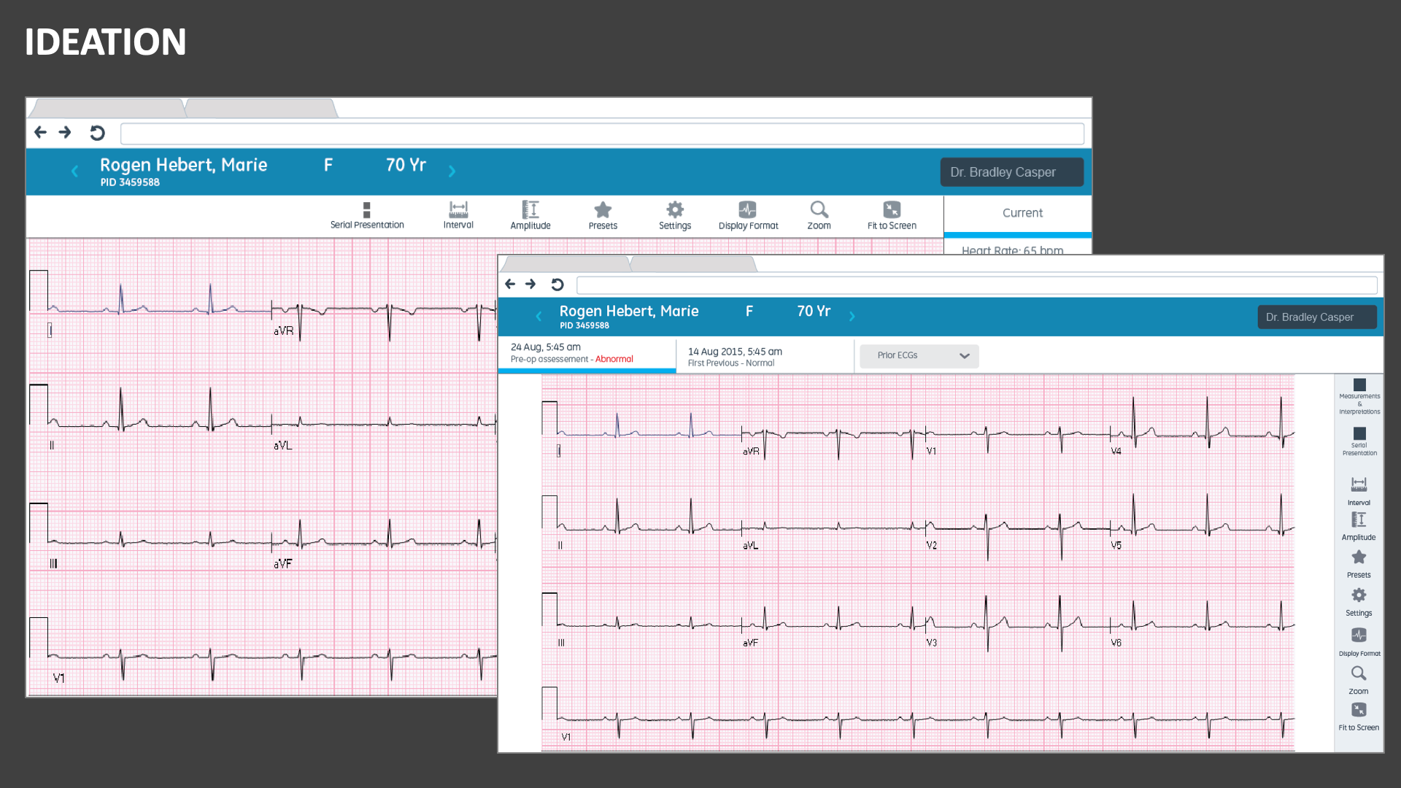Viewport: 1401px width, 788px height.
Task: Click the Abnormal status text
Action: pos(614,359)
